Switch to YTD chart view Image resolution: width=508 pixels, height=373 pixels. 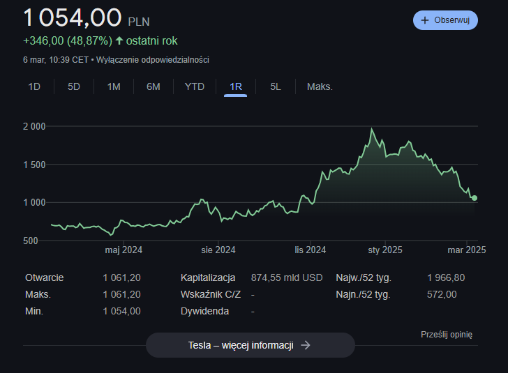click(x=195, y=86)
